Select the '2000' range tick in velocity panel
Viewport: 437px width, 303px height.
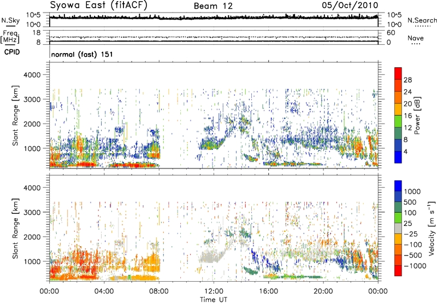(x=32, y=237)
